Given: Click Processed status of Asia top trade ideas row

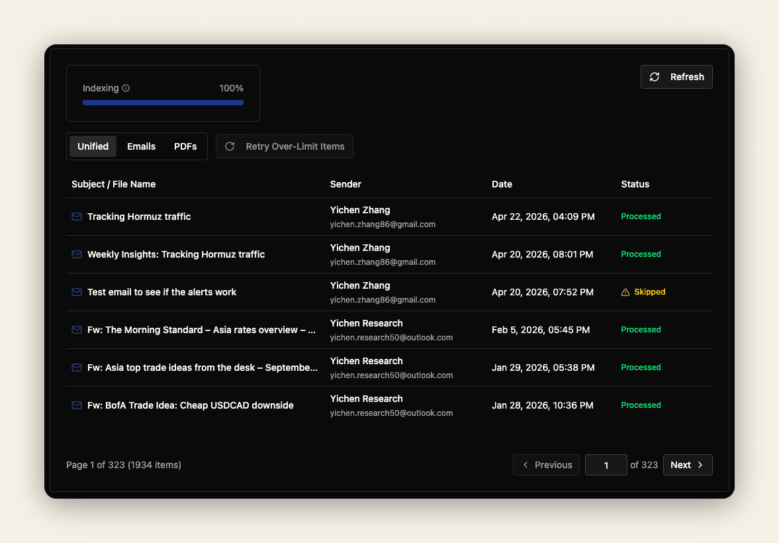Looking at the screenshot, I should [641, 368].
